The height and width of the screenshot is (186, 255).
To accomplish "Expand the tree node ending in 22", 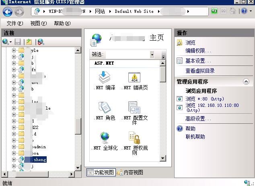I will pyautogui.click(x=14, y=127).
